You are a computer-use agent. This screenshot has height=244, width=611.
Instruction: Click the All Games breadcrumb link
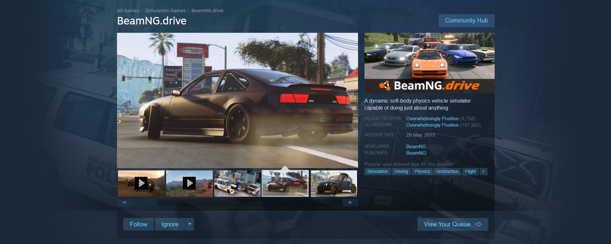(128, 11)
